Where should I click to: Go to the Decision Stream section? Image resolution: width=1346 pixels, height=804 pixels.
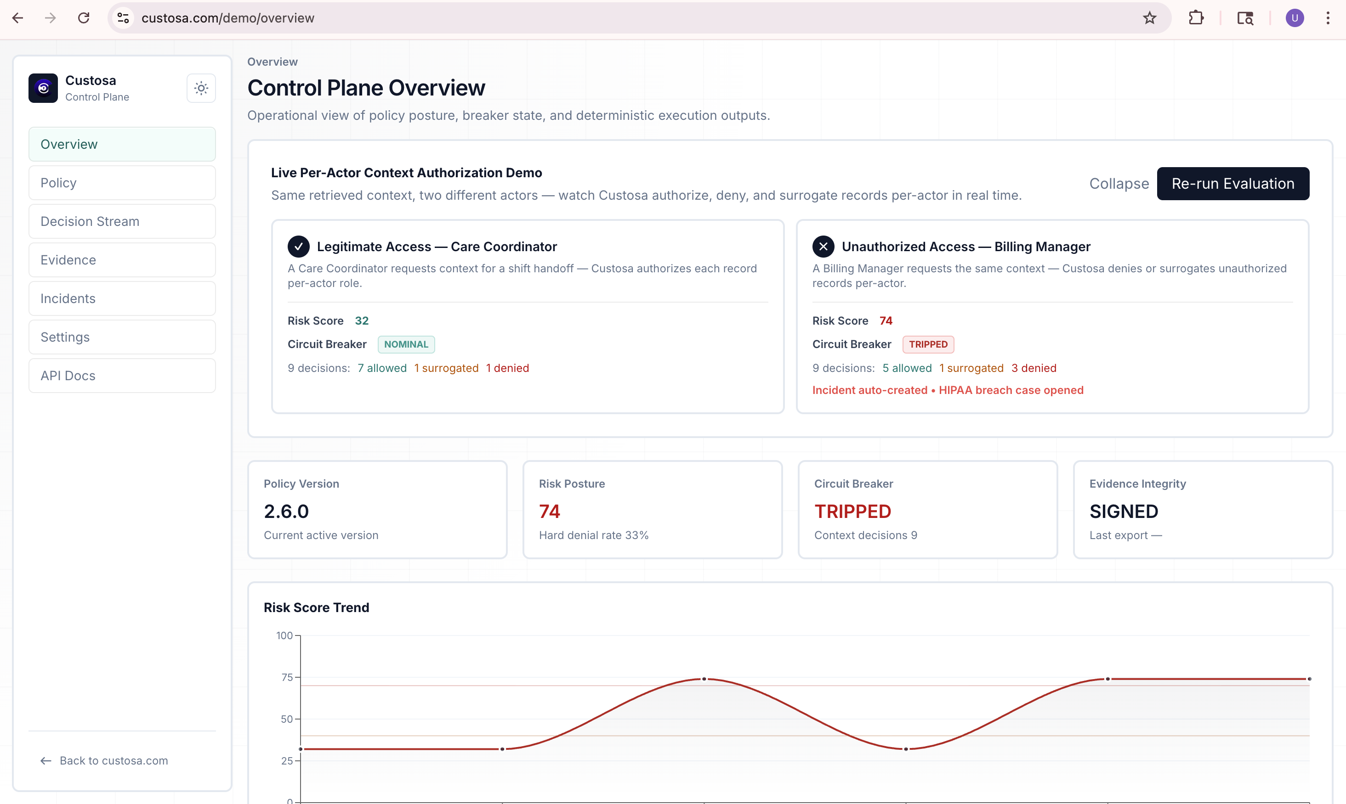coord(122,221)
